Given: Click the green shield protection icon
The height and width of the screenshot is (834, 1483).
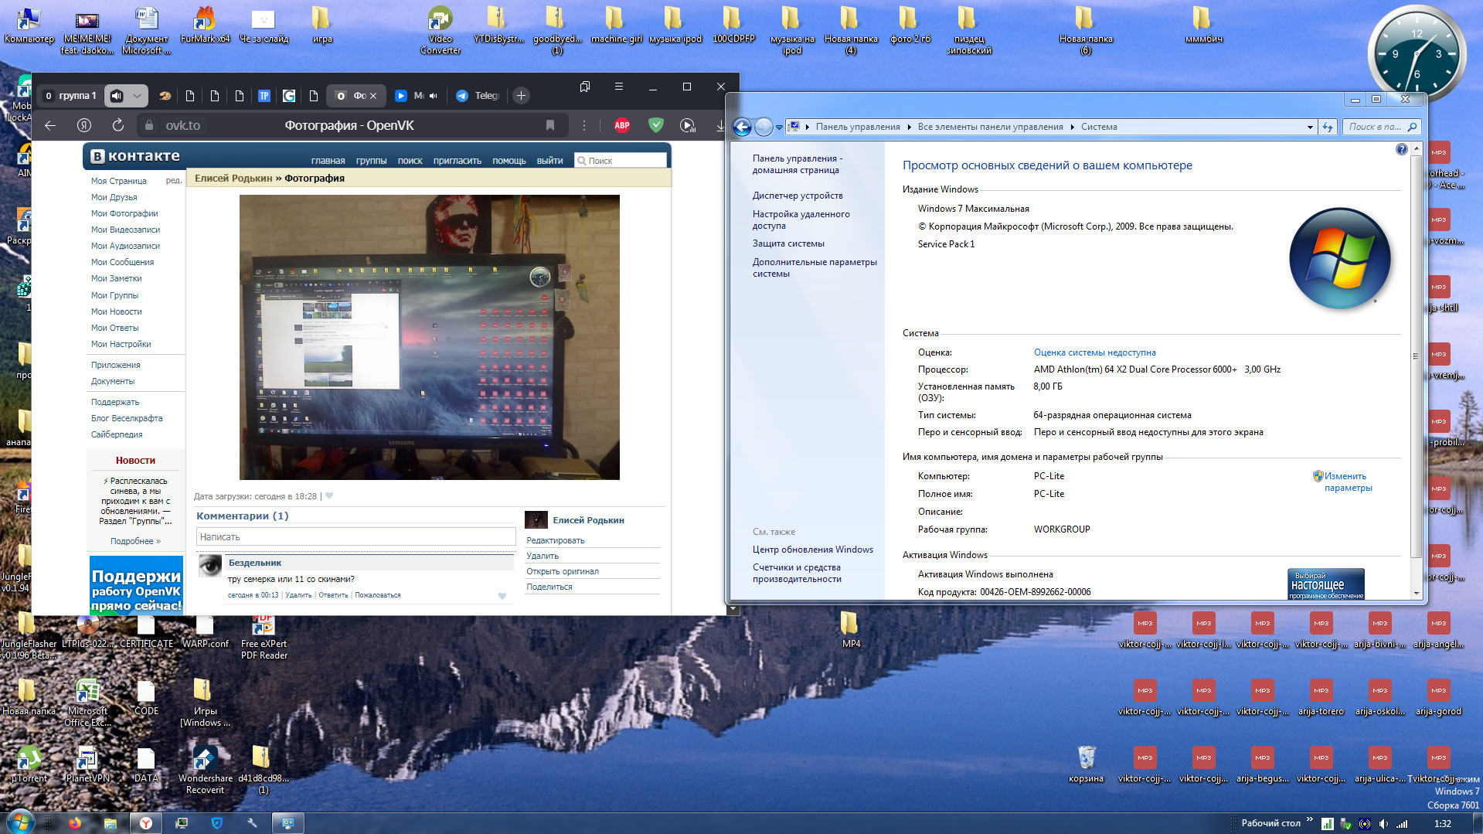Looking at the screenshot, I should [x=655, y=125].
